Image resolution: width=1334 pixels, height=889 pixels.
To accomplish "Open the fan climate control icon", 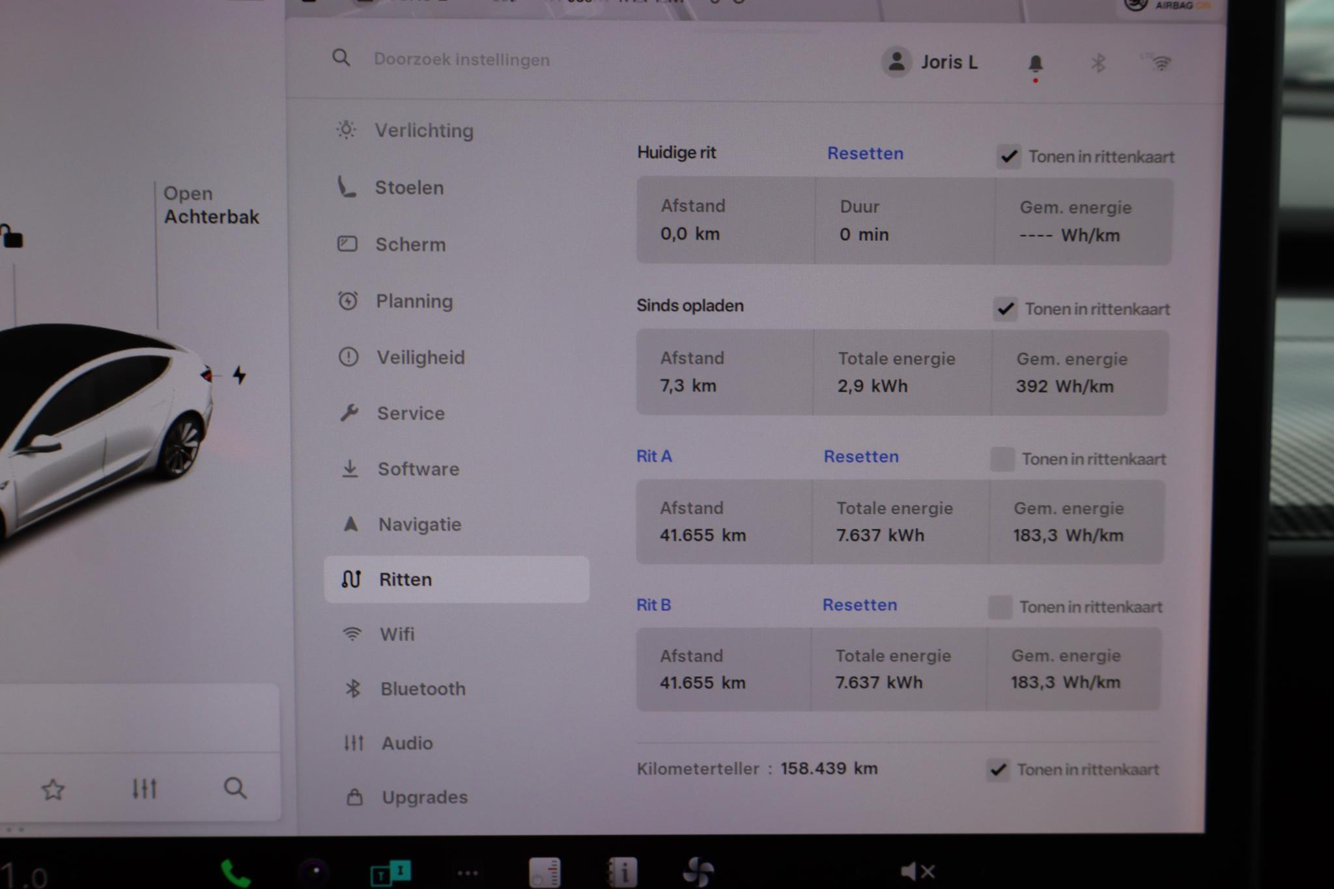I will 698,871.
